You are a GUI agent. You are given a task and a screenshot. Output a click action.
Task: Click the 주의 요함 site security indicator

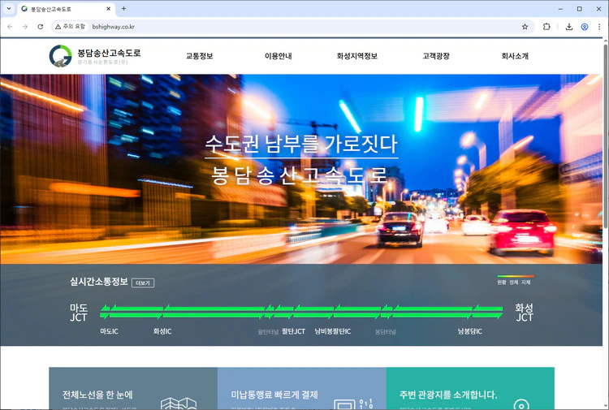(x=70, y=27)
